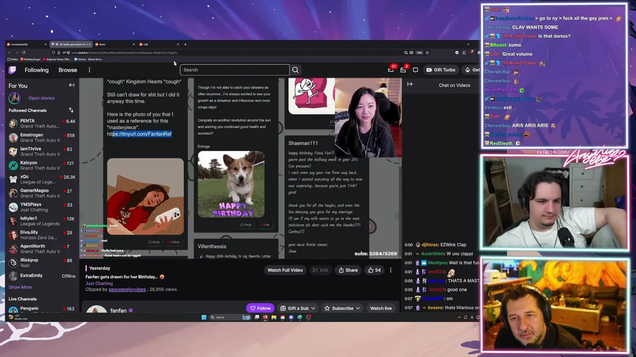Open DivaJilly channel row
Image resolution: width=636 pixels, height=357 pixels.
click(x=42, y=235)
